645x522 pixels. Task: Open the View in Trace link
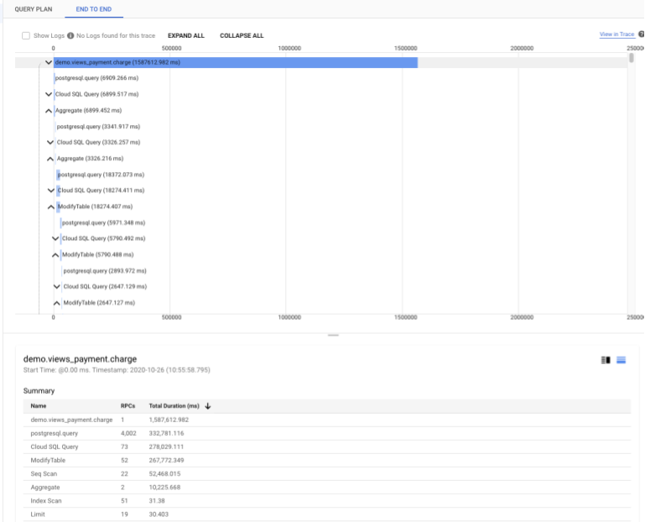click(x=616, y=34)
